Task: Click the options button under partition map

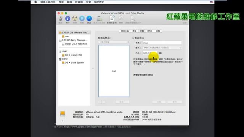Action: pos(122,102)
